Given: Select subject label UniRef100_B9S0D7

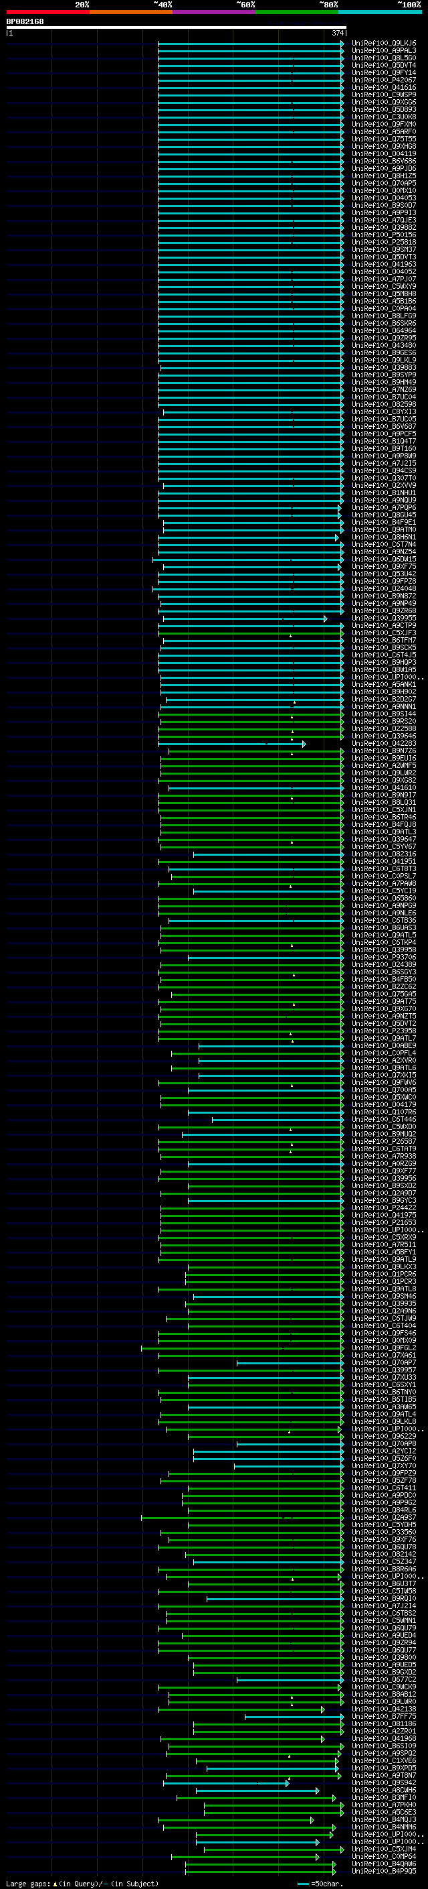Looking at the screenshot, I should 384,205.
